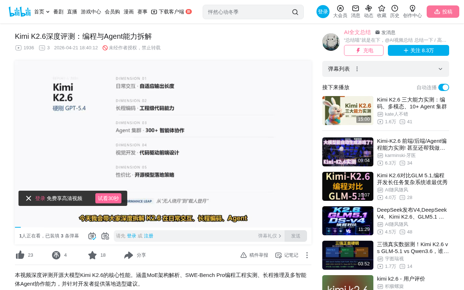The image size is (464, 290).
Task: Open thumbnail of kate人不错 video
Action: [x=348, y=111]
